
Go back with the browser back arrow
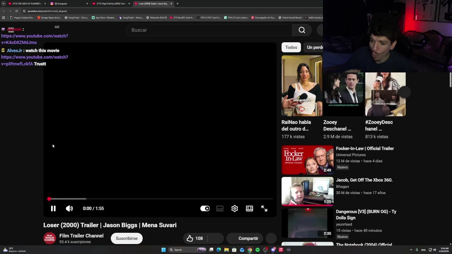click(4, 11)
